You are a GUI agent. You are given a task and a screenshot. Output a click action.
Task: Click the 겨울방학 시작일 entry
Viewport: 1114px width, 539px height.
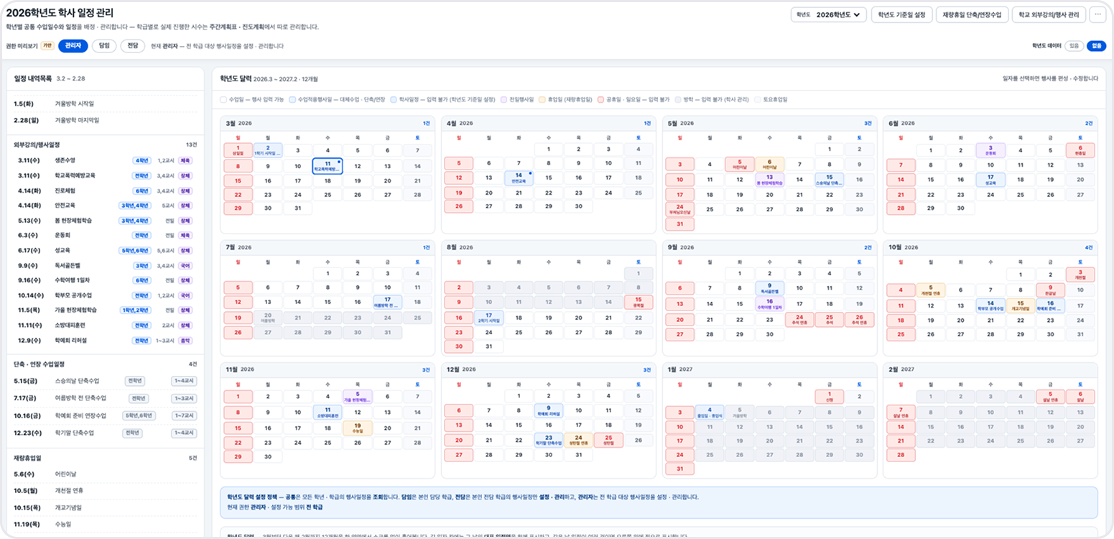pyautogui.click(x=106, y=103)
